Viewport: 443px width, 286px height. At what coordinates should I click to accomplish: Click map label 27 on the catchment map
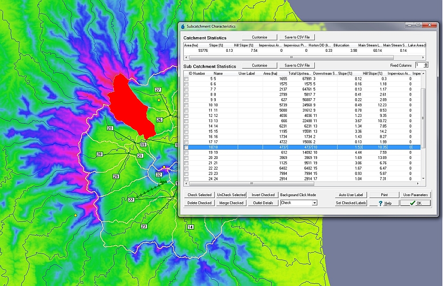pyautogui.click(x=158, y=90)
